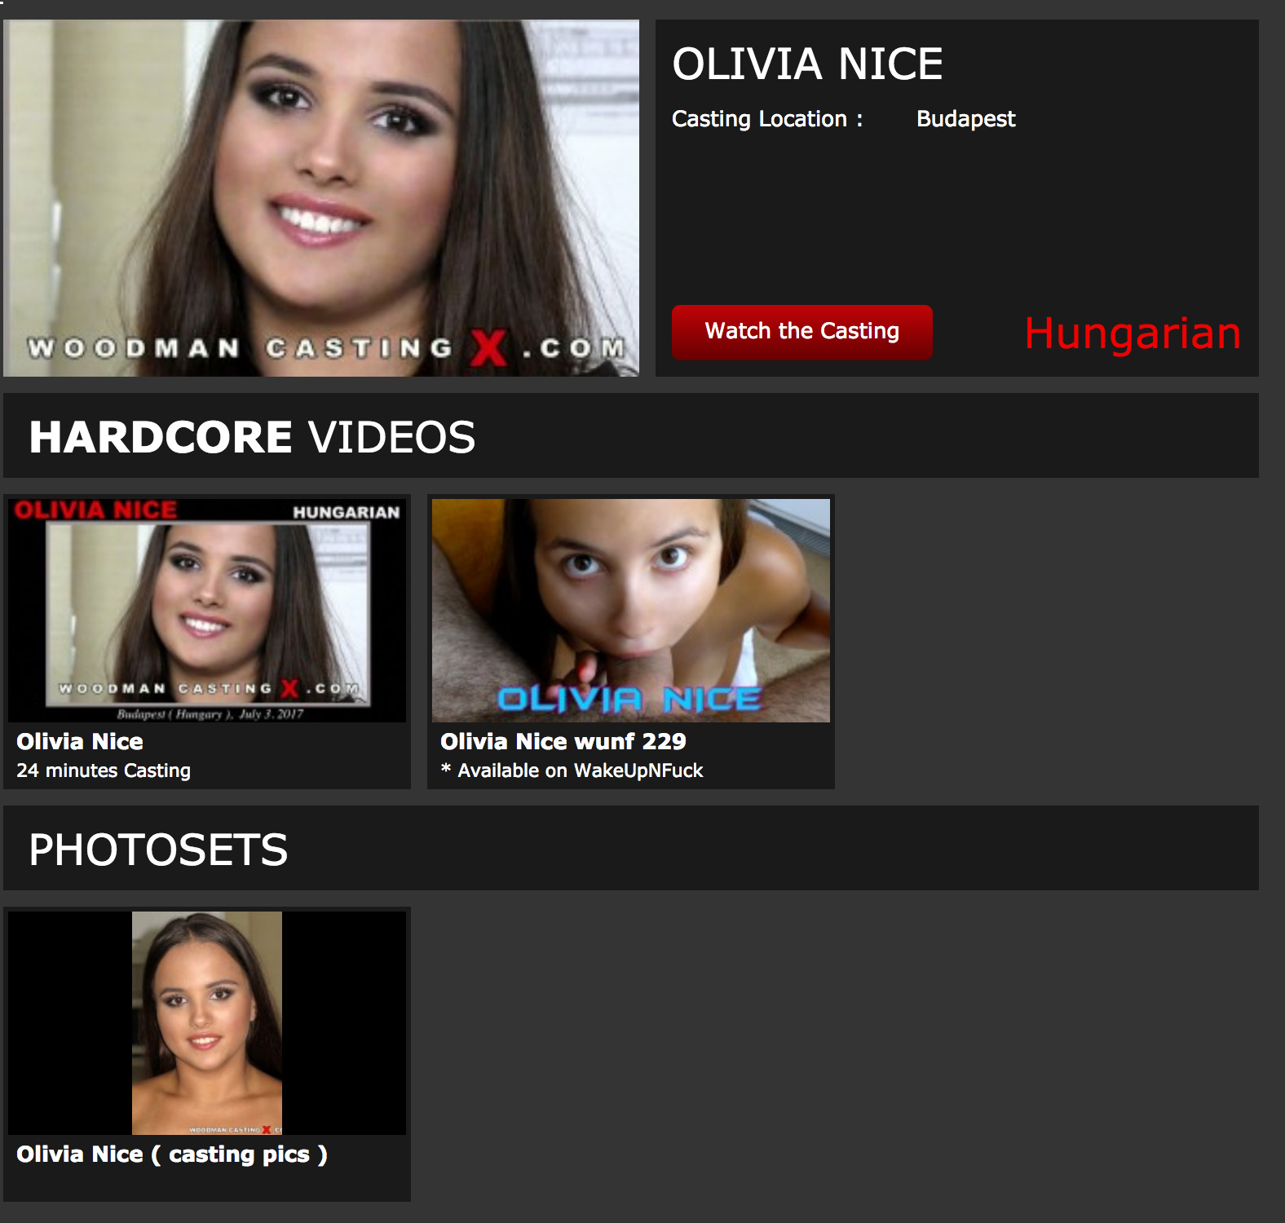The width and height of the screenshot is (1285, 1223).
Task: Open the large profile photo at top
Action: coord(320,179)
